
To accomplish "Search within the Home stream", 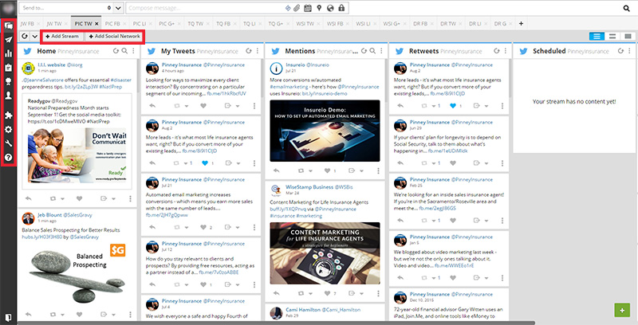I will coord(124,51).
